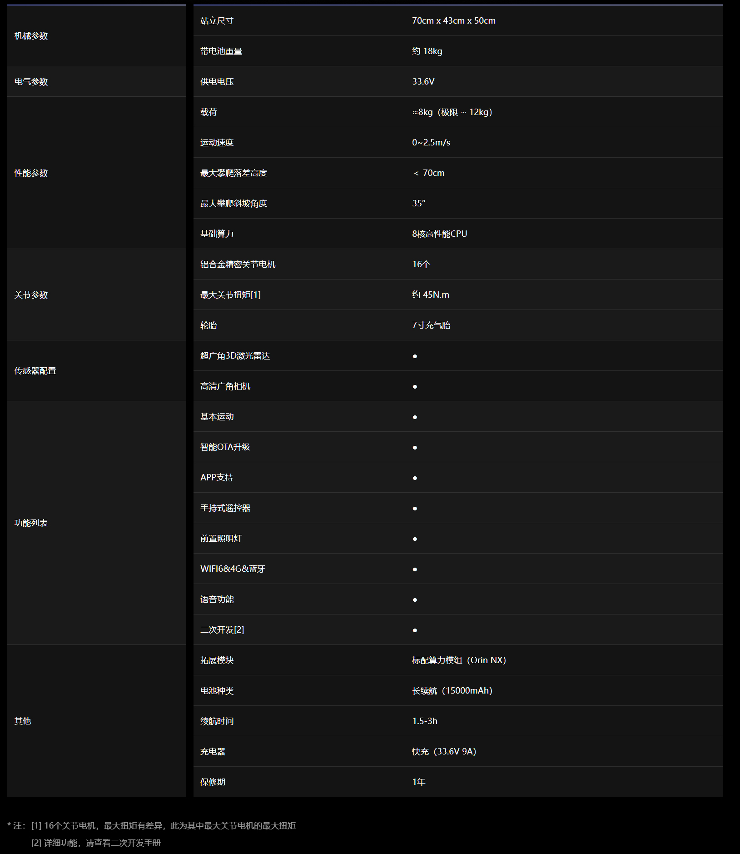Select the 功能列表 category cell
740x854 pixels.
(x=31, y=523)
